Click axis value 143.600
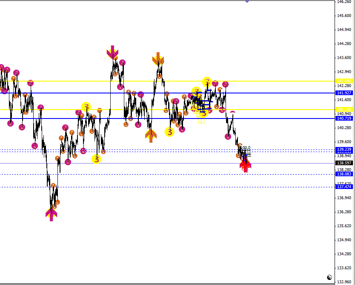 pyautogui.click(x=344, y=58)
